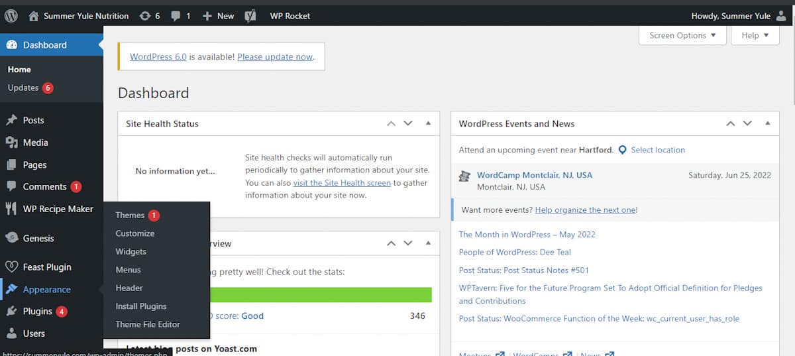Click the Media icon in sidebar
The height and width of the screenshot is (356, 795).
tap(11, 143)
